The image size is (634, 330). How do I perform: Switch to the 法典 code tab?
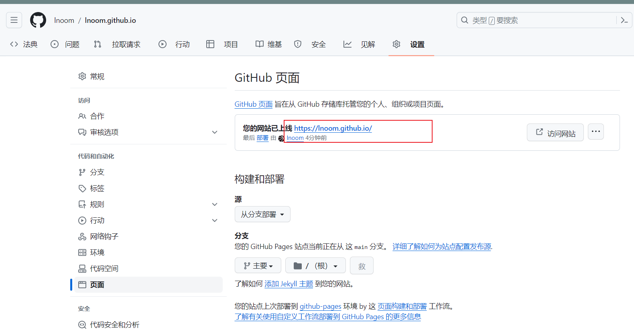(24, 44)
